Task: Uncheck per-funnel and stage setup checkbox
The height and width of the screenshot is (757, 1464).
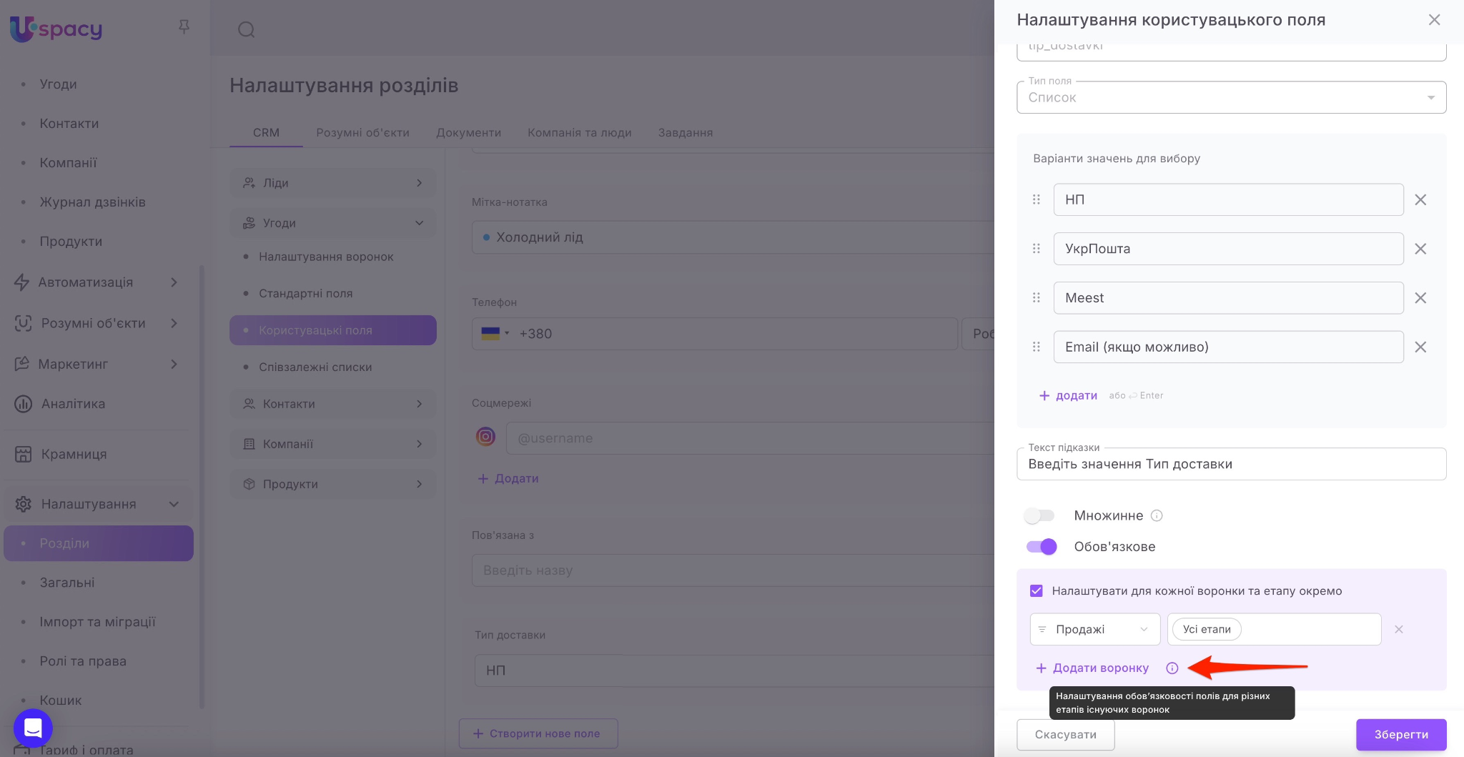Action: tap(1036, 590)
